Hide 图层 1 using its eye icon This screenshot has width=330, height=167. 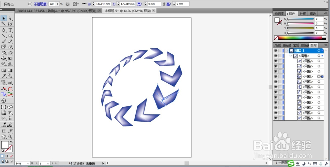(x=276, y=51)
